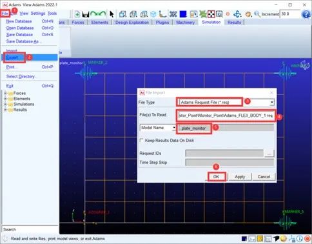
Task: Open the View menu
Action: (x=24, y=14)
